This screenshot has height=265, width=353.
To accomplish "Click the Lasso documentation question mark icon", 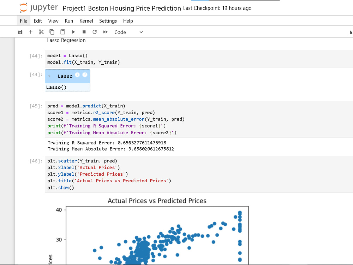I will coord(85,75).
